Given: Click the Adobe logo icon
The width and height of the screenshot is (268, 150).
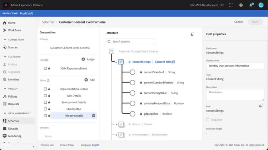Looking at the screenshot, I should pos(6,5).
